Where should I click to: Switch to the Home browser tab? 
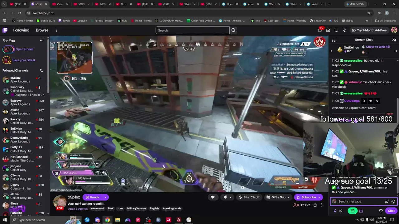(230, 4)
